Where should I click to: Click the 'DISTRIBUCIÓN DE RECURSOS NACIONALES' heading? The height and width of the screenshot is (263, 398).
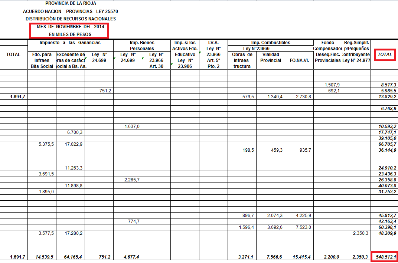pos(71,19)
